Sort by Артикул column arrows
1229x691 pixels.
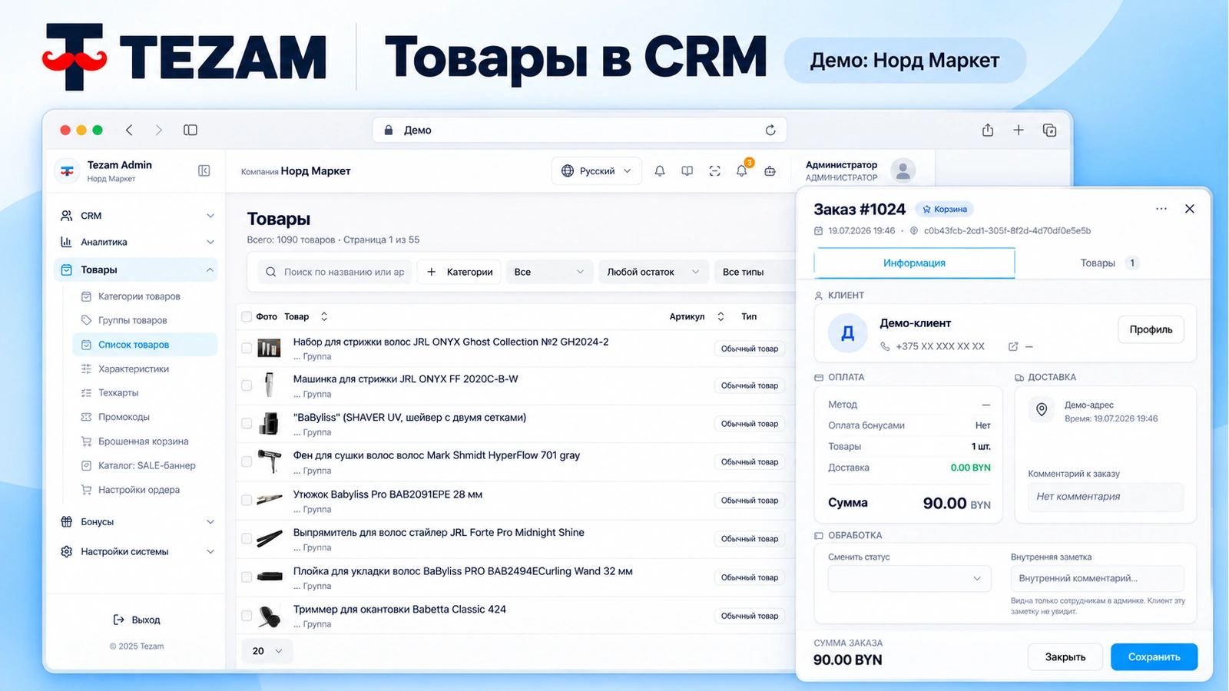click(x=721, y=316)
